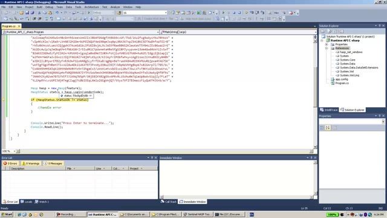Toggle the 0 Warnings filter

(x=31, y=163)
